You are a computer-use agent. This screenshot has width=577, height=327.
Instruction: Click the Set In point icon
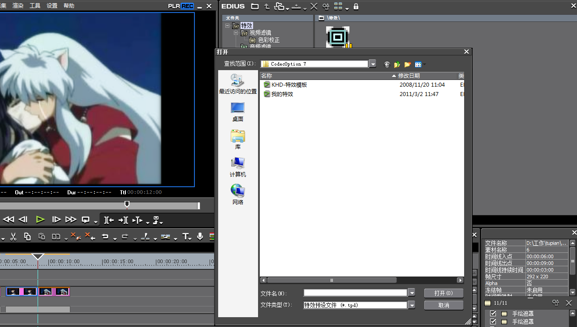click(108, 219)
